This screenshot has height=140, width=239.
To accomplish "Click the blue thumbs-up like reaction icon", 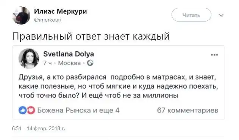I will pyautogui.click(x=23, y=110).
